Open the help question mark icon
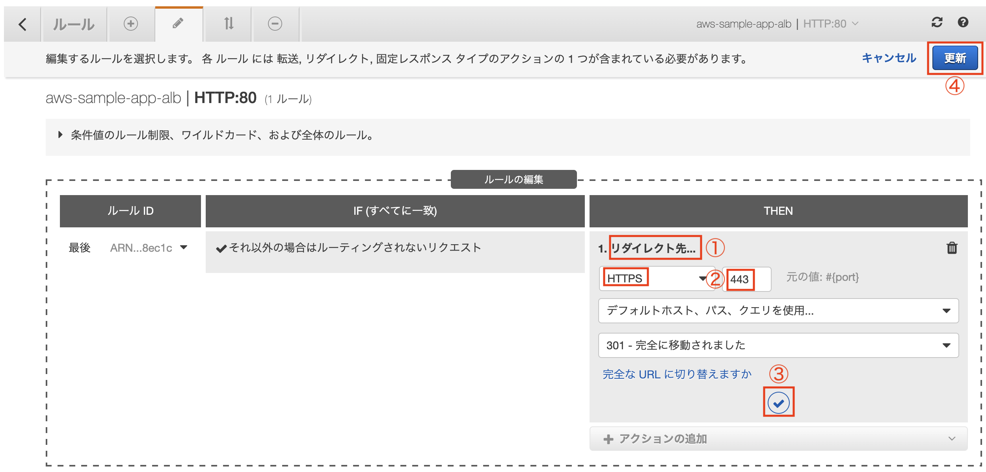Image resolution: width=986 pixels, height=472 pixels. (x=963, y=22)
